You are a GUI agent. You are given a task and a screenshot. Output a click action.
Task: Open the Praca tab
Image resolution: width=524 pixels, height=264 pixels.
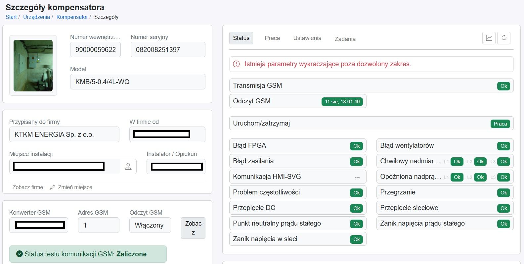coord(272,38)
